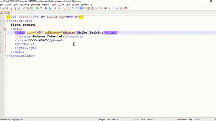
Task: Toggle synchronize horizontal scrolling icon
Action: (x=68, y=8)
